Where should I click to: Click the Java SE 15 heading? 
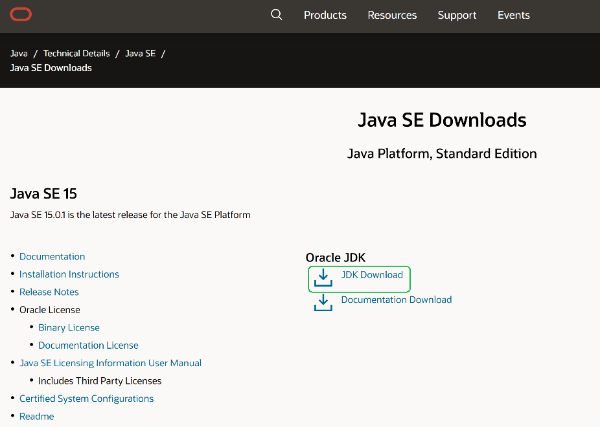pyautogui.click(x=43, y=193)
